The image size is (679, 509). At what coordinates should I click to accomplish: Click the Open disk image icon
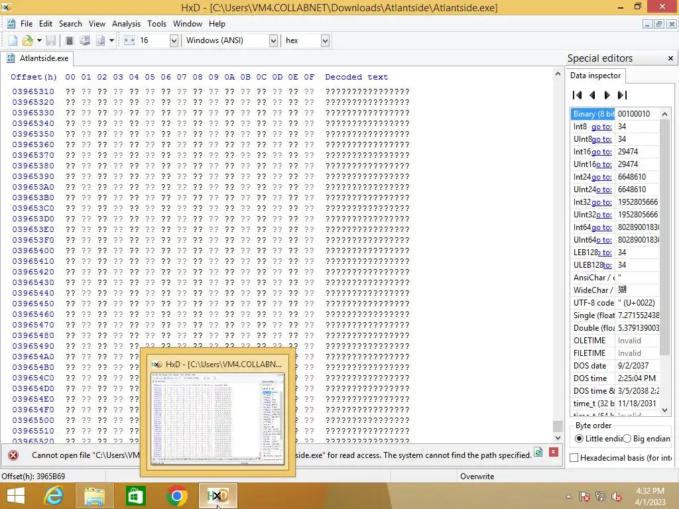[101, 40]
